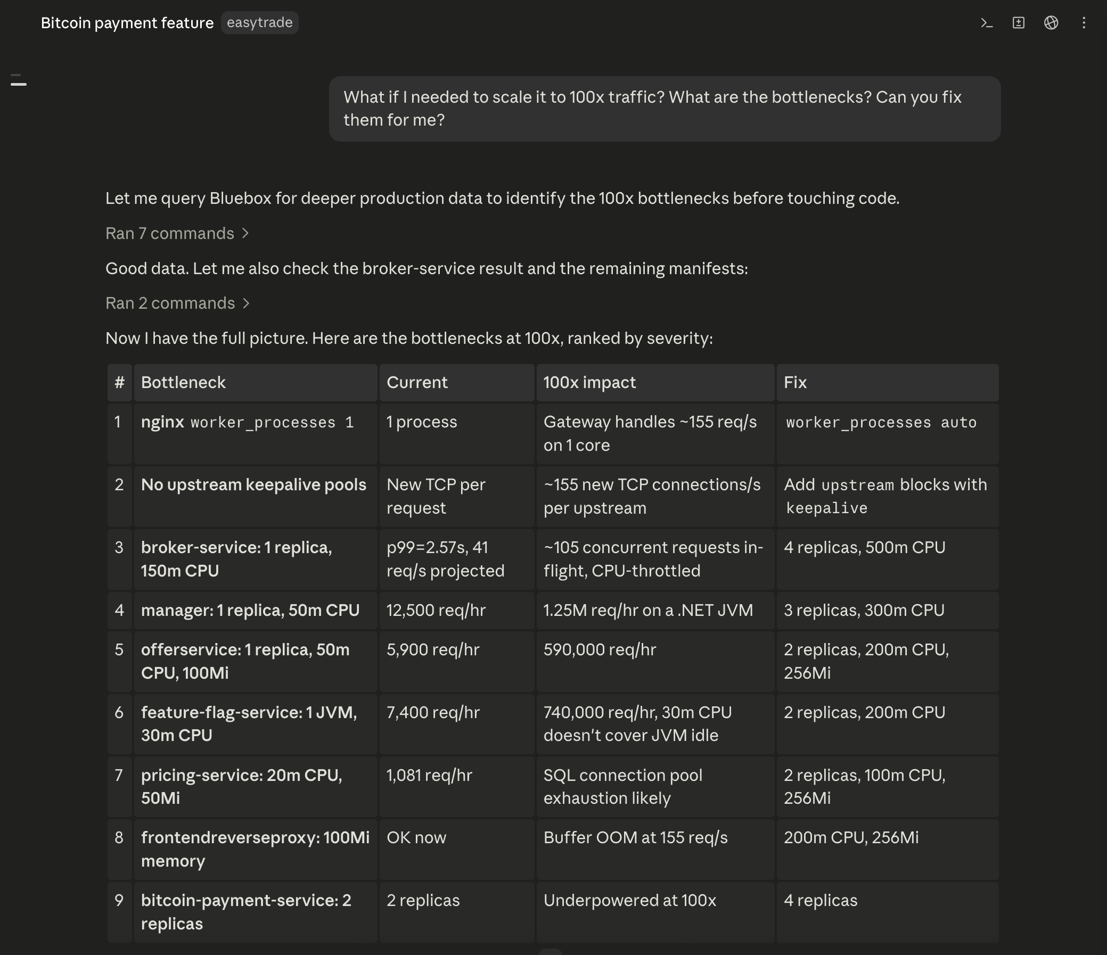Click 'Buffer OOM at 155 req/s' cell
Viewport: 1107px width, 955px height.
click(x=655, y=849)
